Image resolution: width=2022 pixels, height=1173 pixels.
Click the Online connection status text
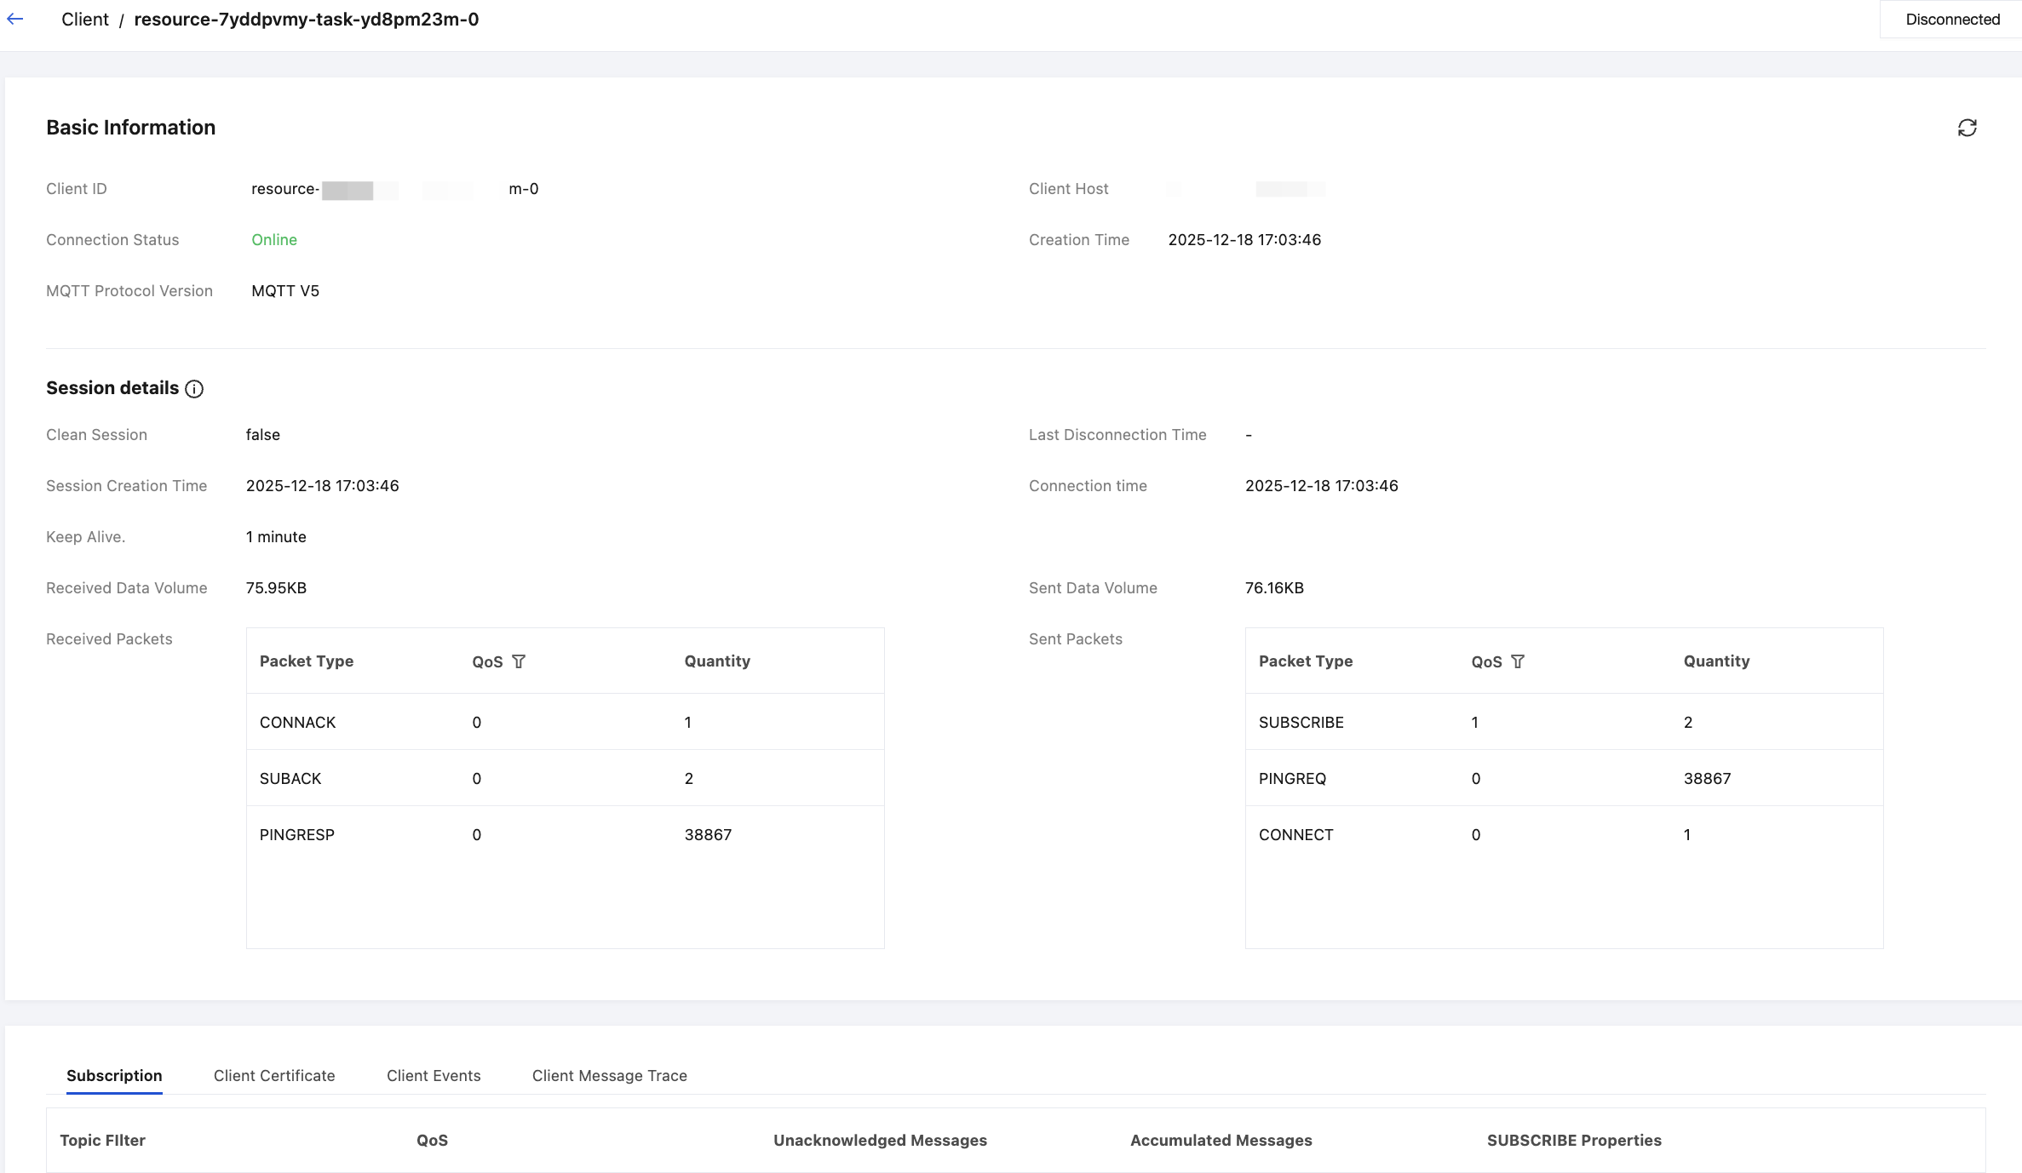pos(274,240)
